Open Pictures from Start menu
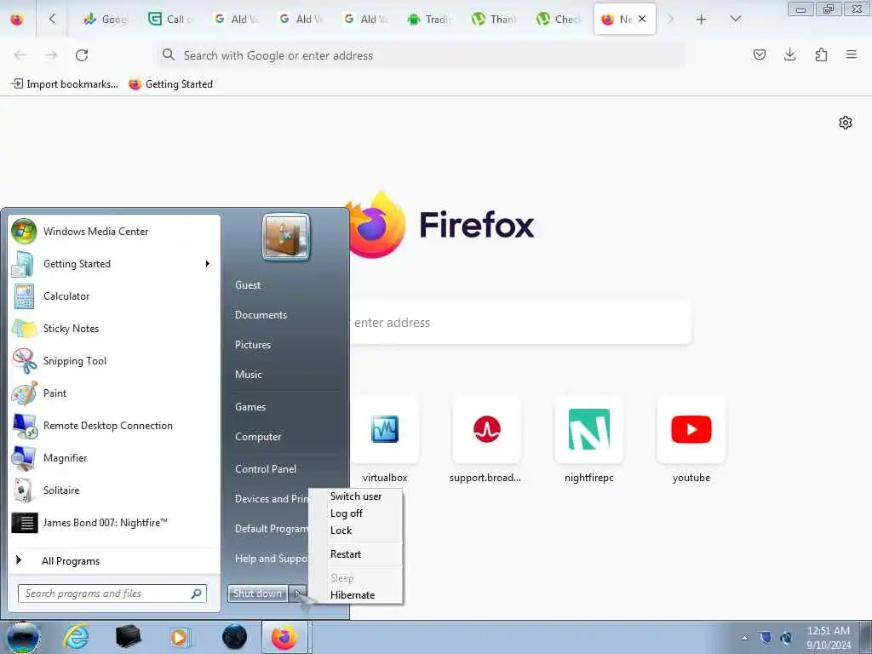This screenshot has width=872, height=654. [x=252, y=345]
